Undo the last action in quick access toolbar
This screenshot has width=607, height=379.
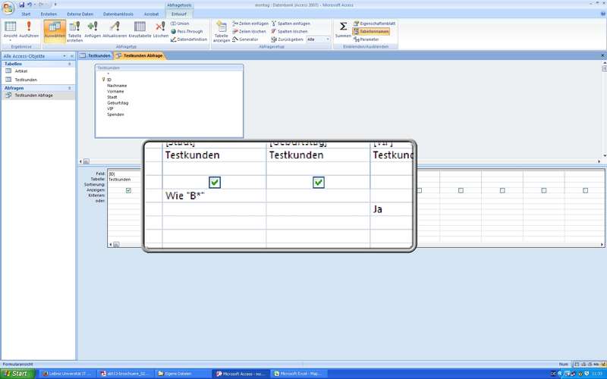click(x=30, y=5)
